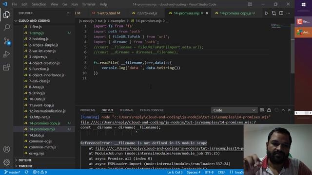Open editor More Actions ellipsis

tap(288, 13)
